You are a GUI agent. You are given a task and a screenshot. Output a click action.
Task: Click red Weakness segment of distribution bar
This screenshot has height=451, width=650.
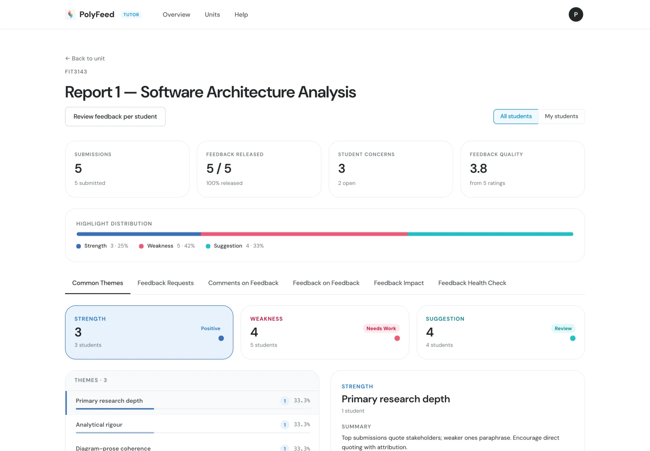(x=304, y=234)
